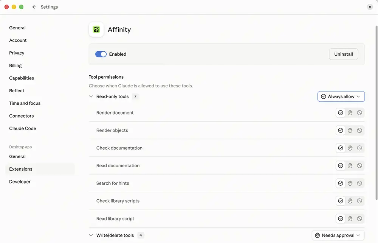
Task: Click the vertical scrollbar on the right
Action: [376, 113]
